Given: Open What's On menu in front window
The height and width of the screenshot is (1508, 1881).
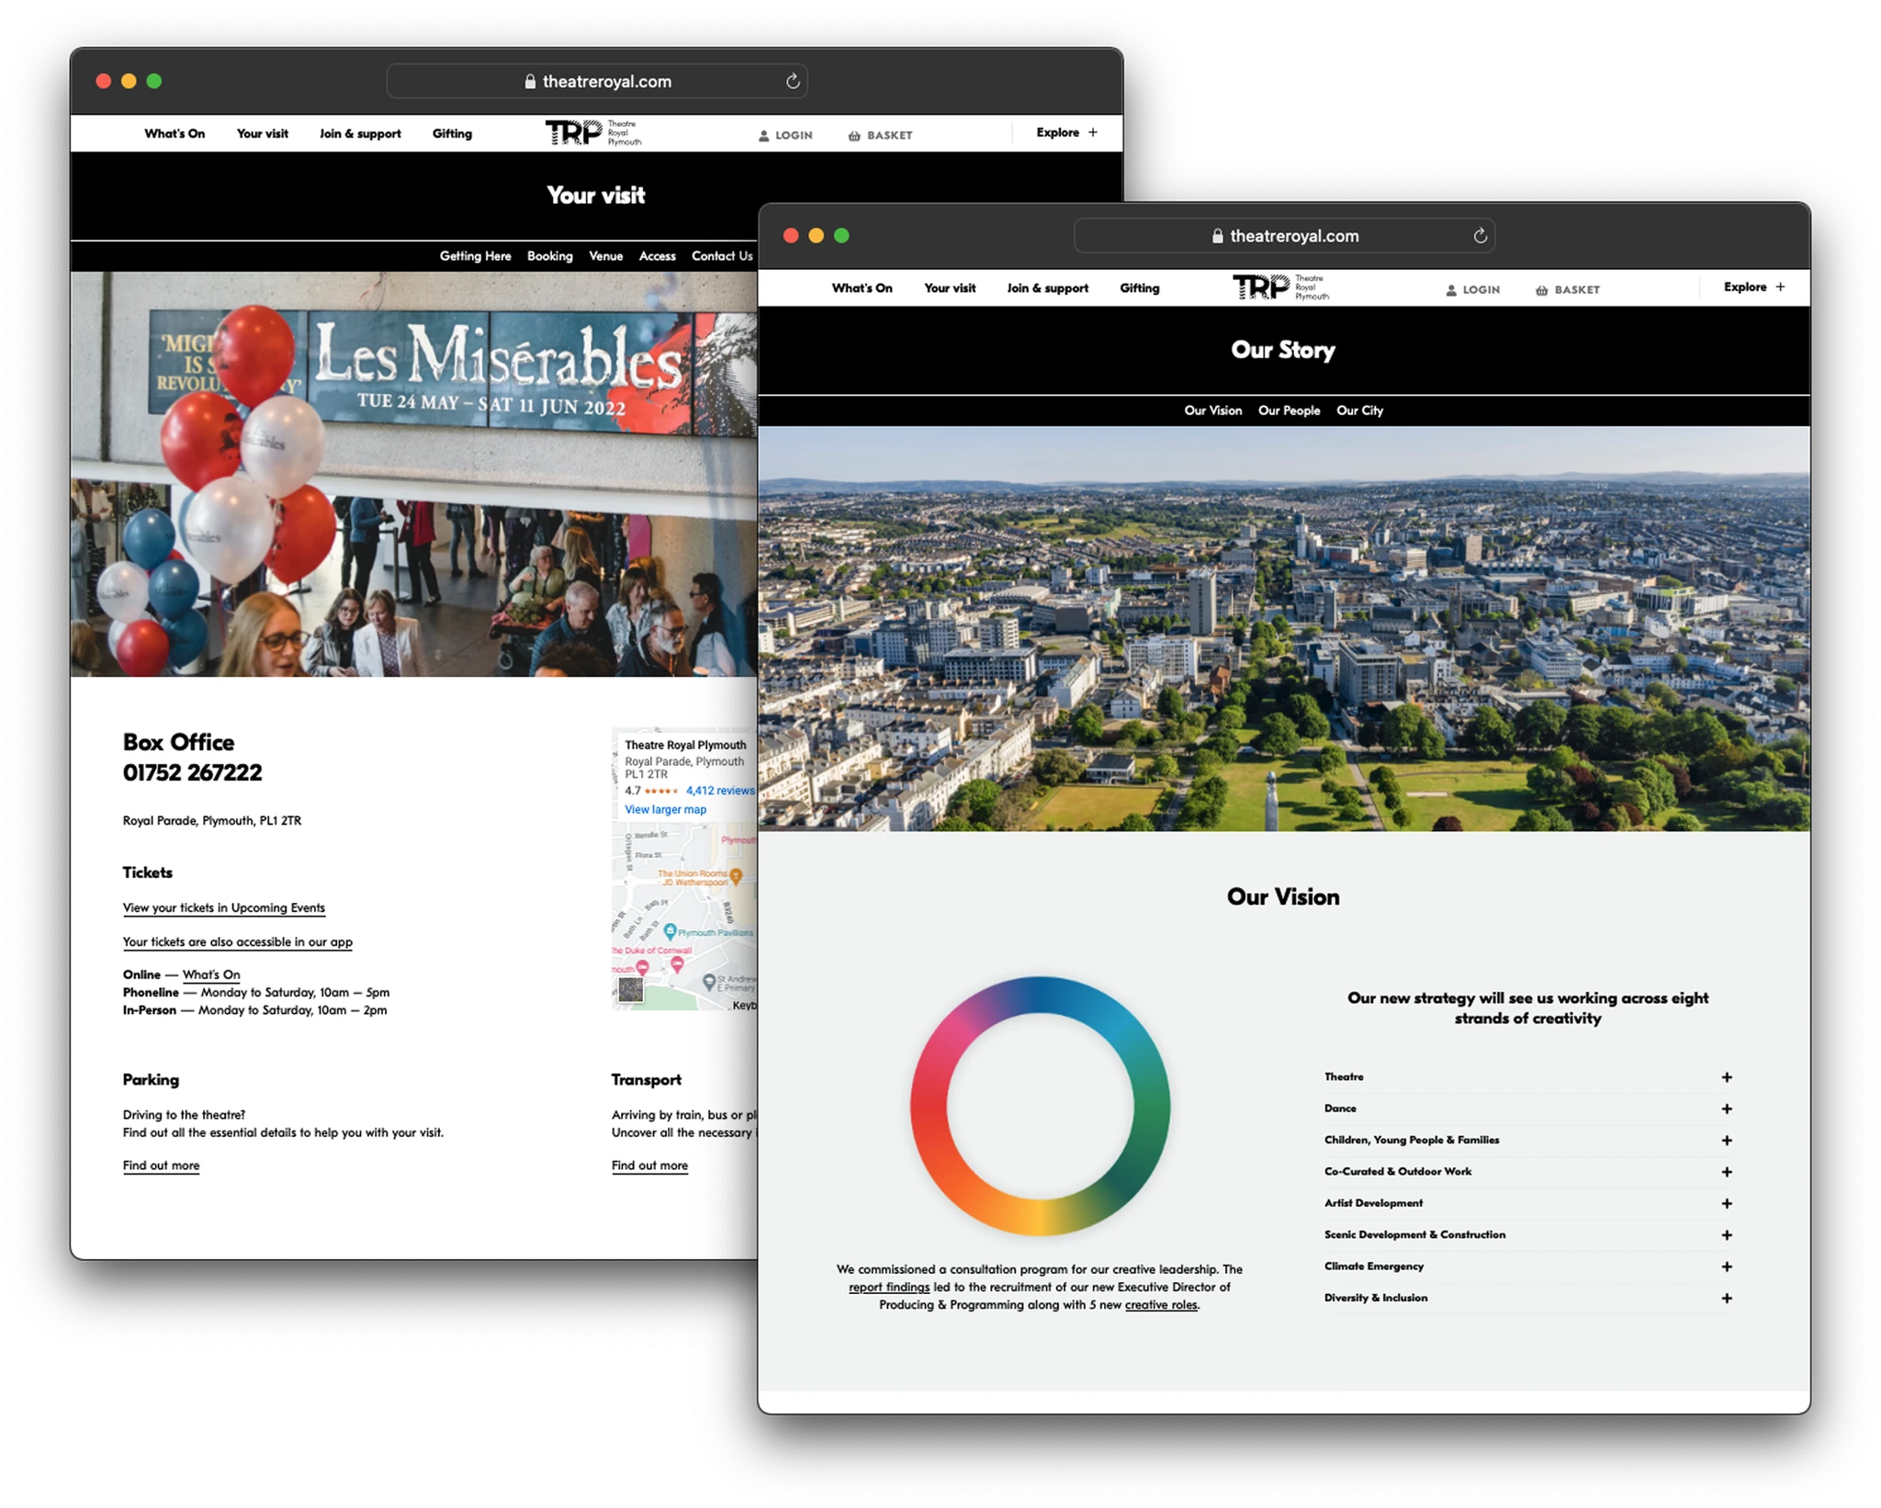Looking at the screenshot, I should tap(862, 287).
